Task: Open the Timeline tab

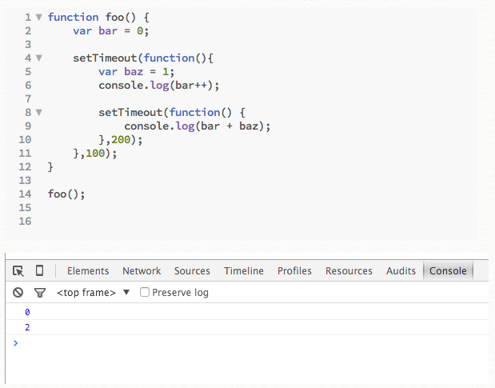Action: tap(244, 271)
